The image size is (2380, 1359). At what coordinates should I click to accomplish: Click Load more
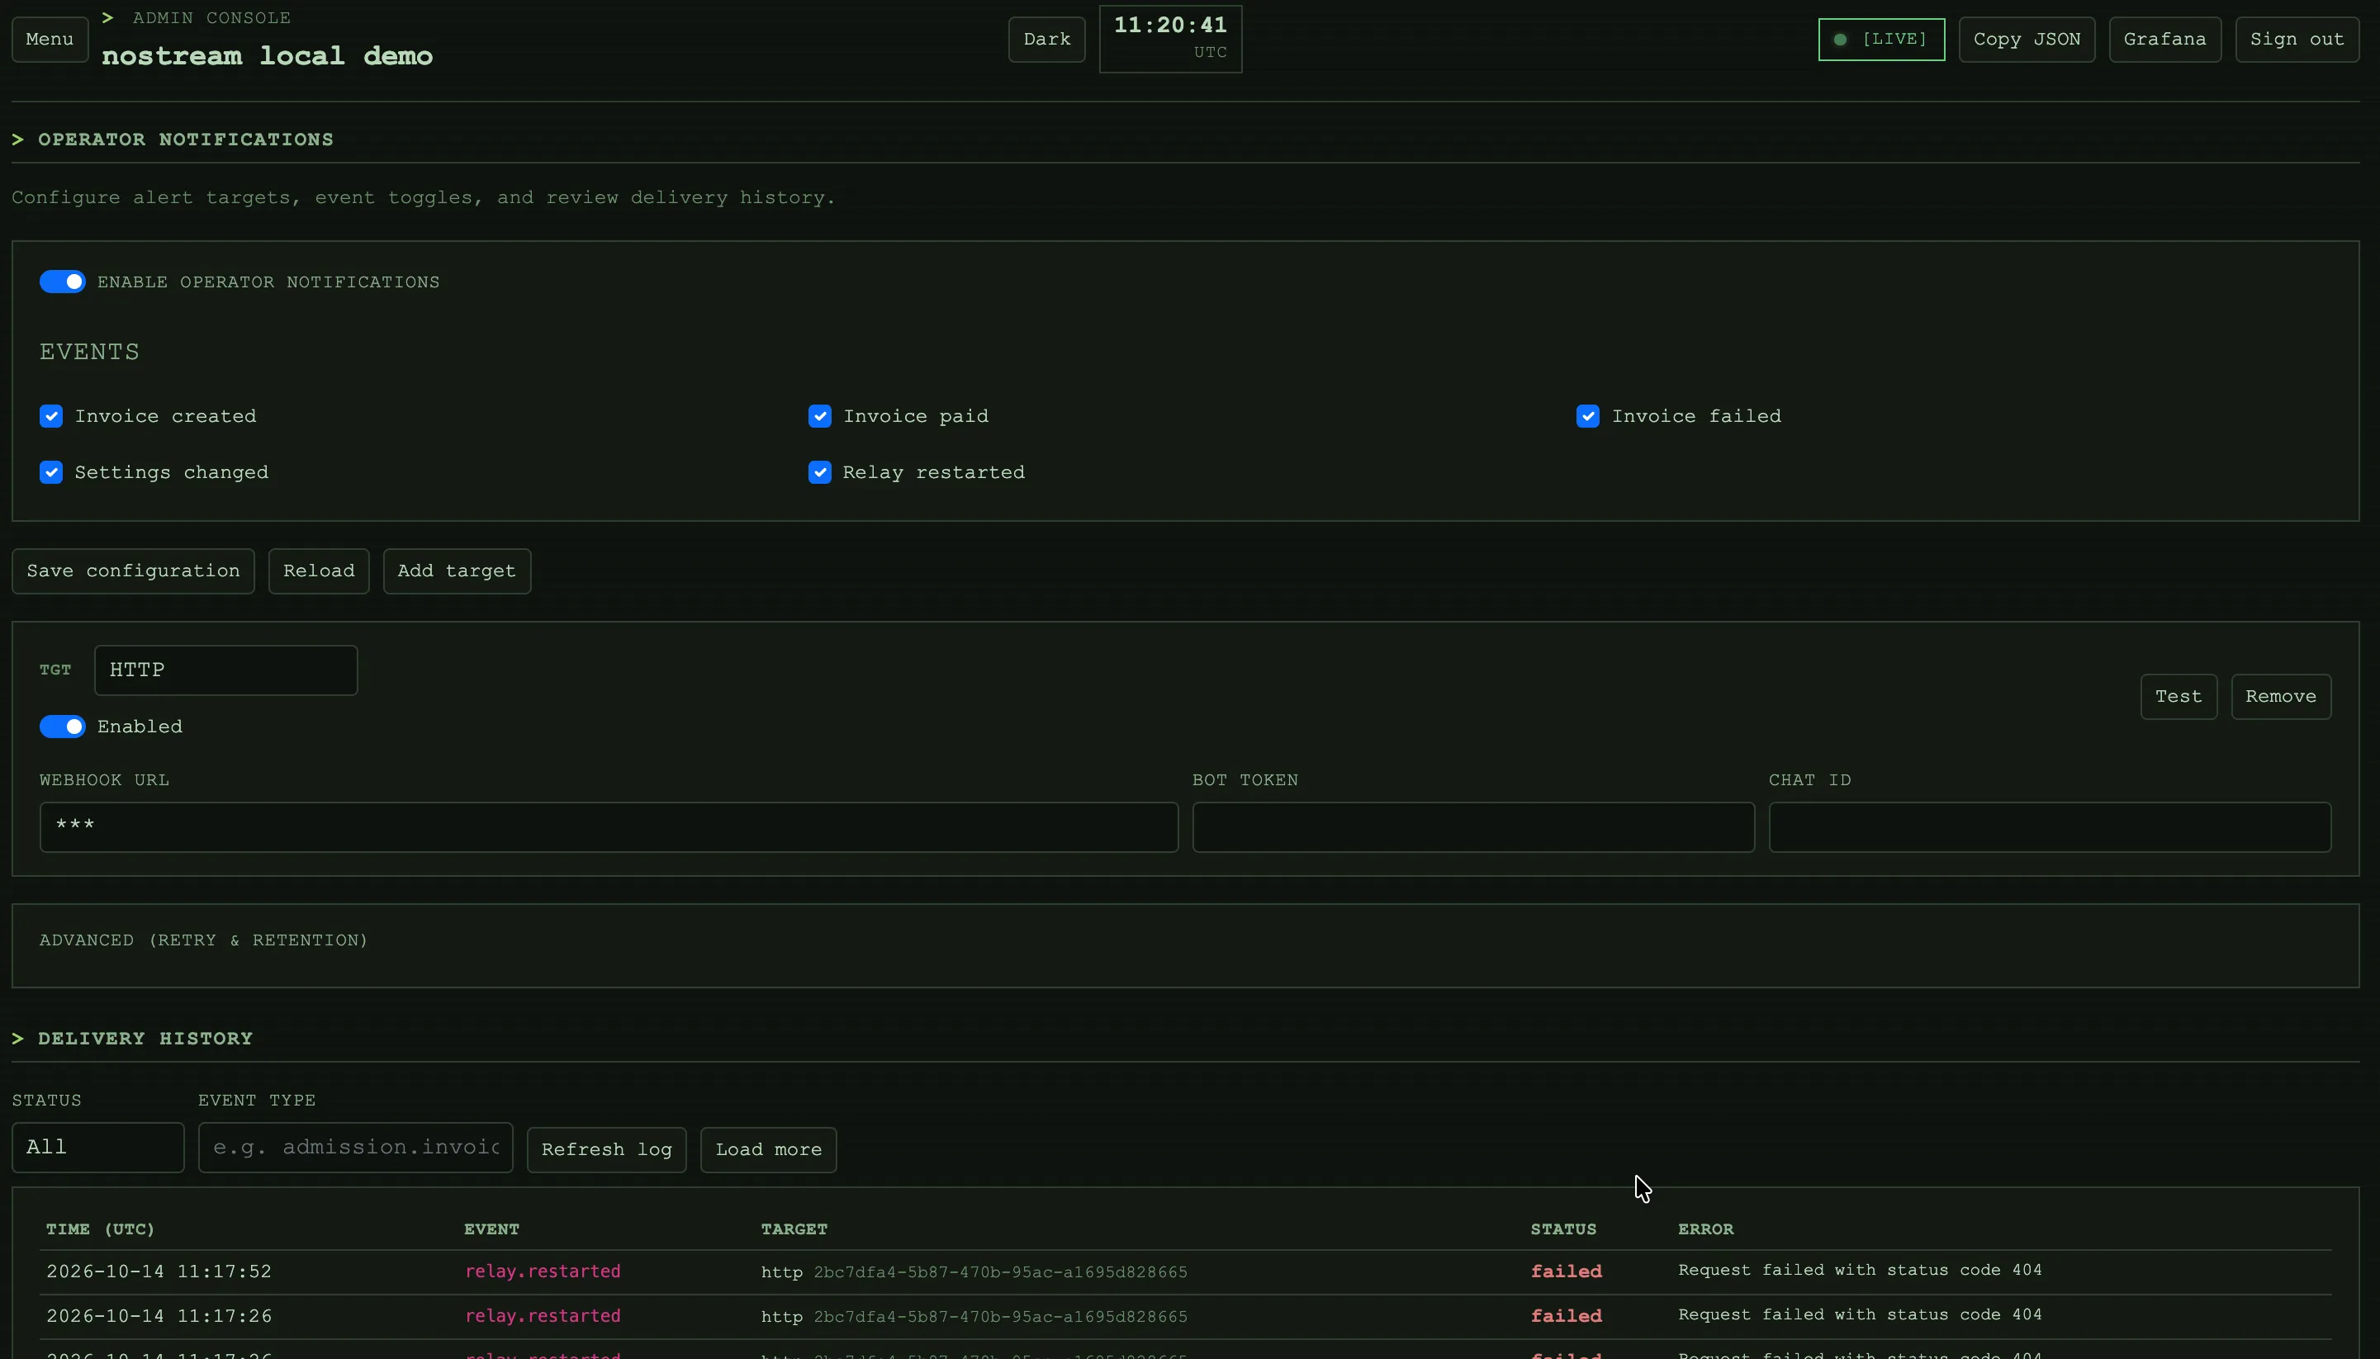click(x=768, y=1150)
